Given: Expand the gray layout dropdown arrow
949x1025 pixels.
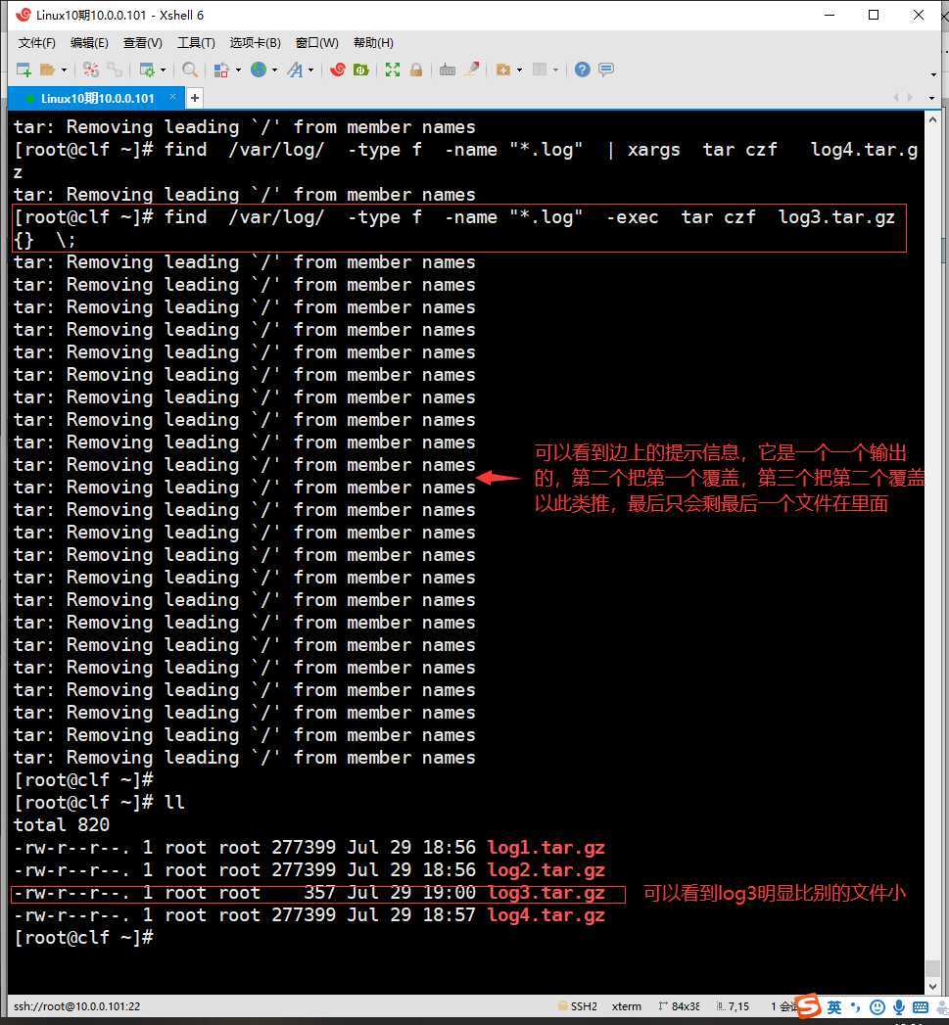Looking at the screenshot, I should pos(556,70).
